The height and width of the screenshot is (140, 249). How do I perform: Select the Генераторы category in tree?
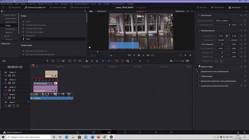tap(10, 29)
